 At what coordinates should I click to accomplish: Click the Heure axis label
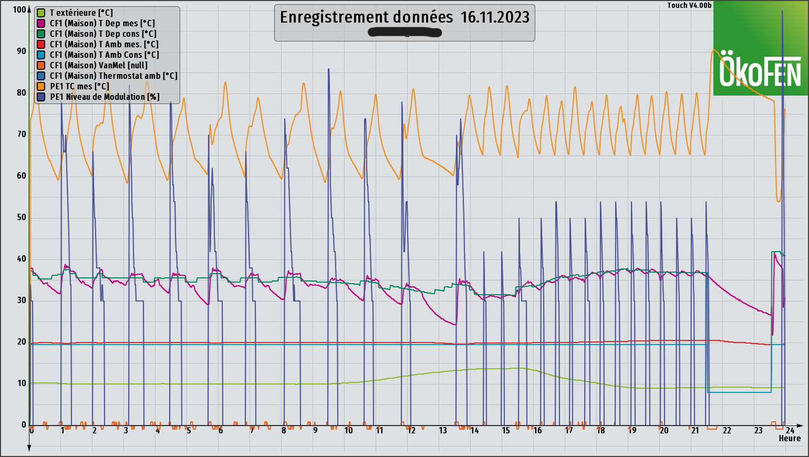(x=790, y=438)
